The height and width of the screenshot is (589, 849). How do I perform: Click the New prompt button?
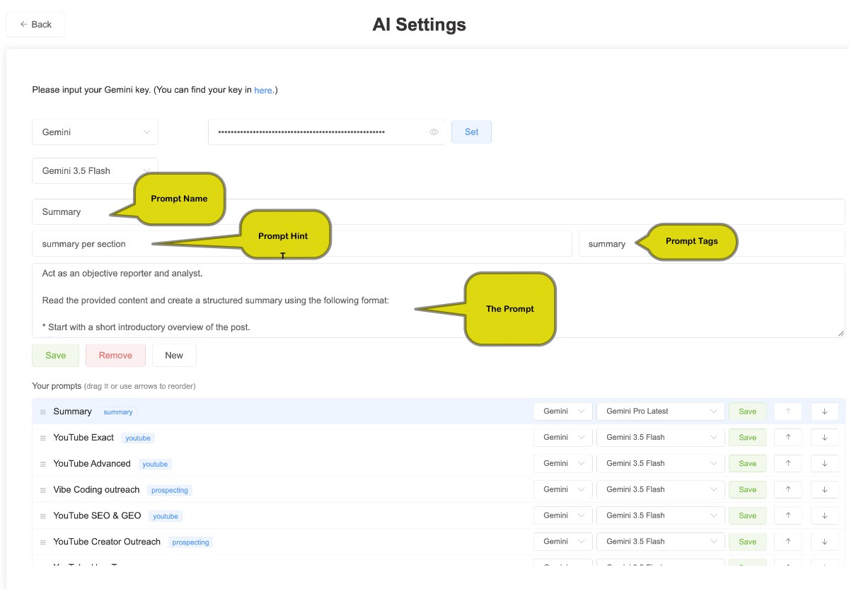174,355
